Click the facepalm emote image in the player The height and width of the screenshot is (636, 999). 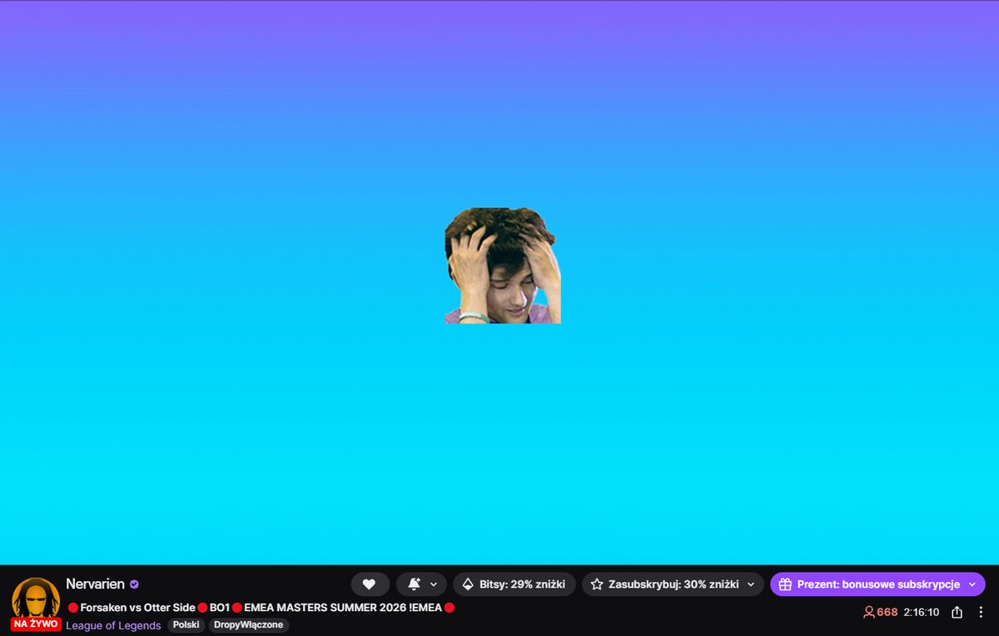point(503,266)
